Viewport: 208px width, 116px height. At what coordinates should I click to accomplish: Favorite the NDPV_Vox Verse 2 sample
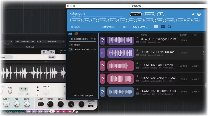[x=137, y=76]
